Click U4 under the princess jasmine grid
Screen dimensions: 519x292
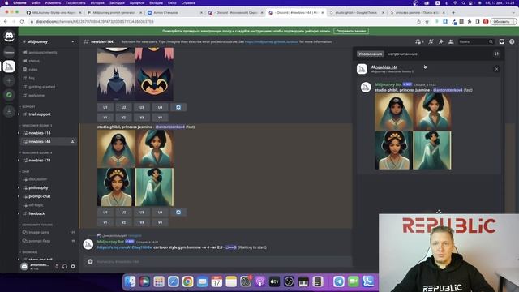point(161,213)
